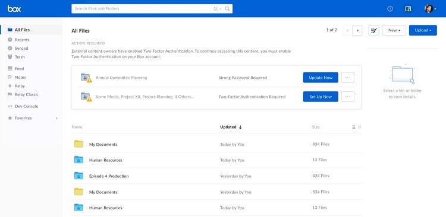Click Update Now for Annual Committee Planning

point(321,78)
